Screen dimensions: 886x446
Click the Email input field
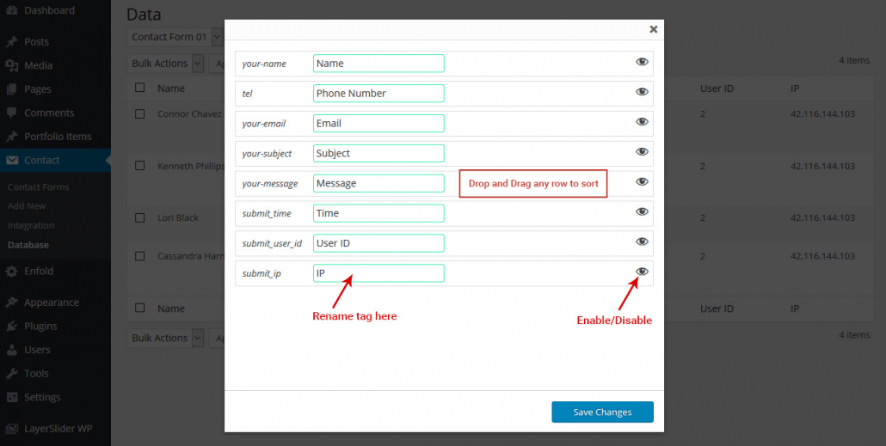click(x=378, y=123)
